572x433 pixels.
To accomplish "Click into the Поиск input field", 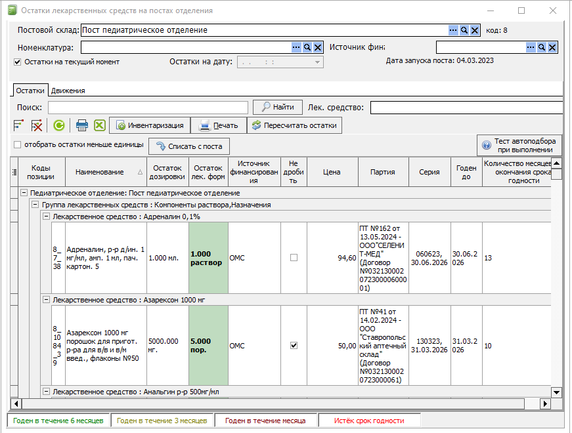I will tap(148, 108).
